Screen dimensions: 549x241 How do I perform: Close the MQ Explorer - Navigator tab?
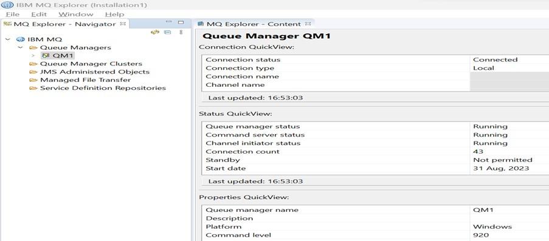tap(123, 24)
